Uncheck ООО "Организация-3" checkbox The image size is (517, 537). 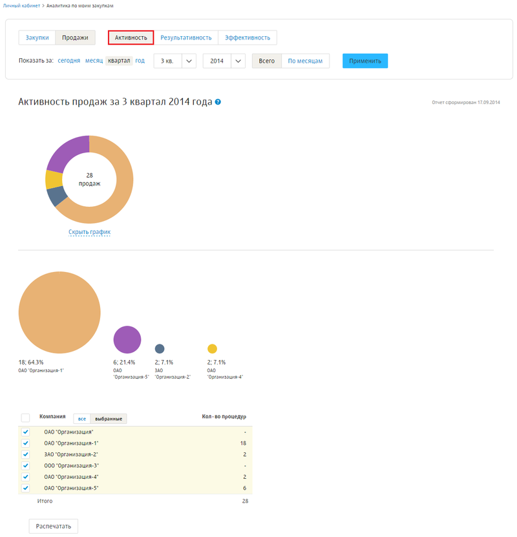(26, 465)
